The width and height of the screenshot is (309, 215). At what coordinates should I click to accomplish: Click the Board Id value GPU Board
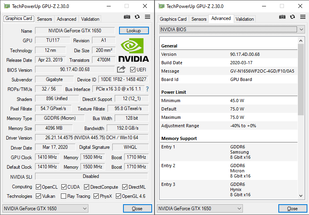pos(241,79)
